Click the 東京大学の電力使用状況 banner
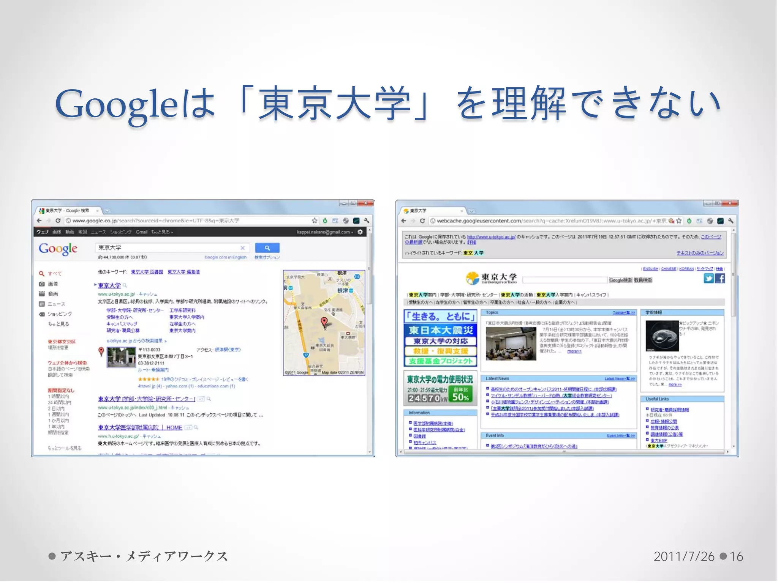The height and width of the screenshot is (583, 778). coord(440,388)
